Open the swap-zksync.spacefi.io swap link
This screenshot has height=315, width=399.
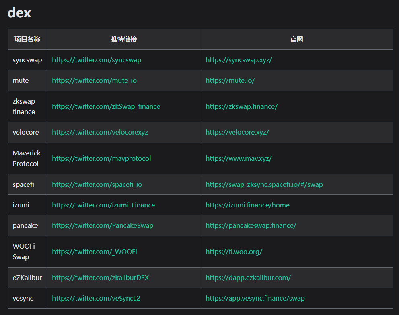264,184
